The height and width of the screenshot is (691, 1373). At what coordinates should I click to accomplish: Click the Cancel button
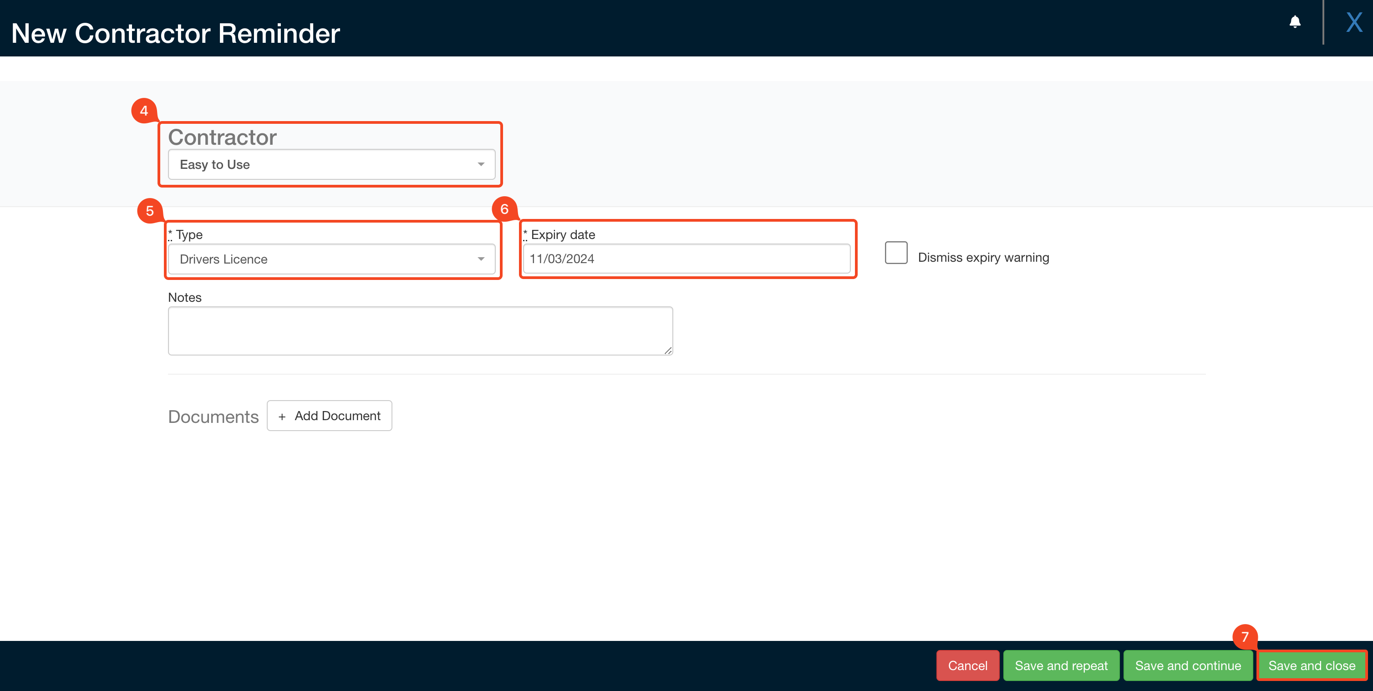coord(967,666)
